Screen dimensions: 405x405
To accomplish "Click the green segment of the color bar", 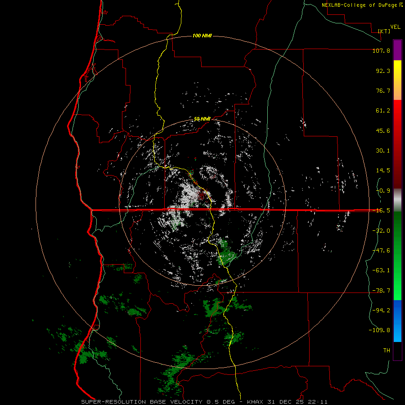I will [x=397, y=256].
